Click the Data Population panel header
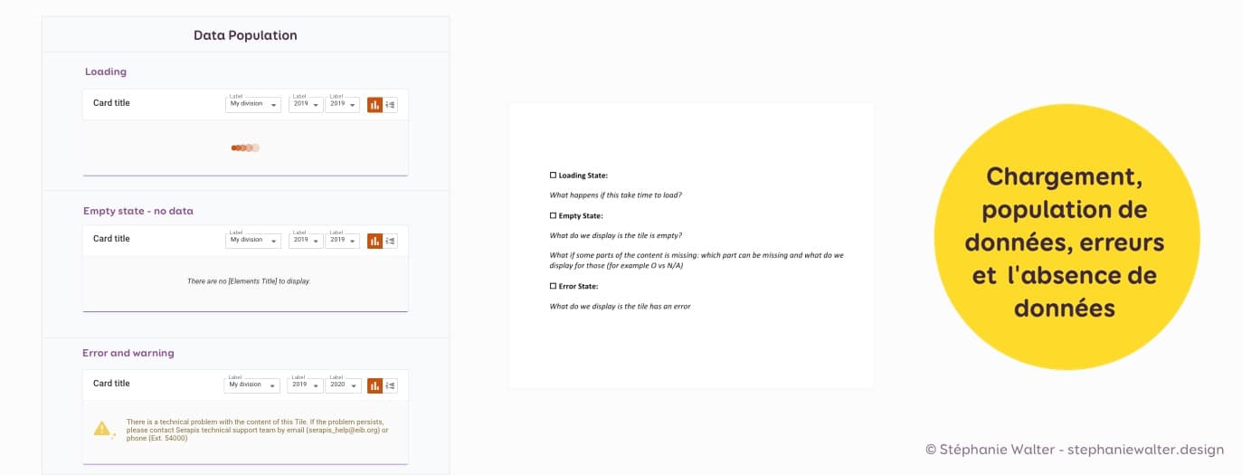Image resolution: width=1242 pixels, height=475 pixels. point(245,35)
